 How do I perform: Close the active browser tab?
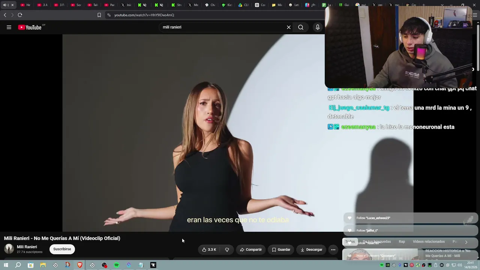12,5
